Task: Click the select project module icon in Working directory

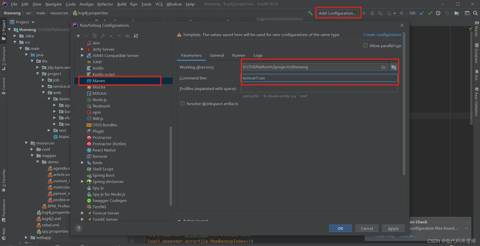Action: click(x=394, y=67)
